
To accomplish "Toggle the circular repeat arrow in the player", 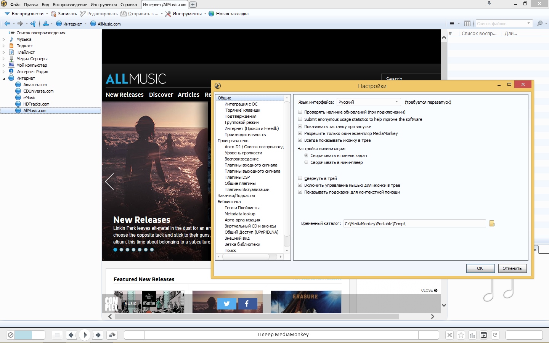I will [495, 335].
